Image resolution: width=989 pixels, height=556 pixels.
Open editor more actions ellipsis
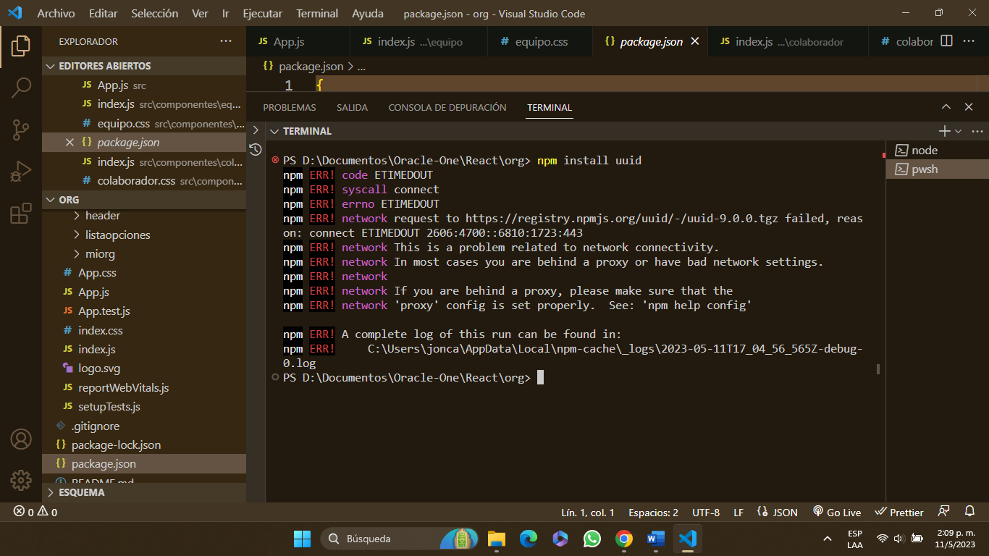coord(969,41)
